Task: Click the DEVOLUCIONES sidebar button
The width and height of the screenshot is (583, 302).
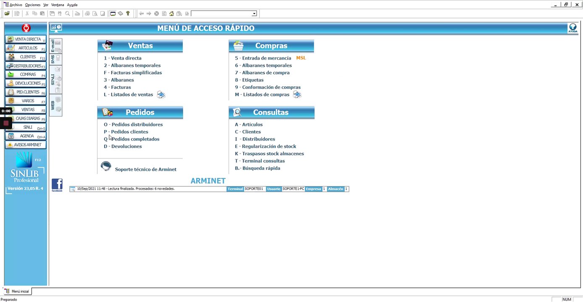Action: [x=26, y=83]
